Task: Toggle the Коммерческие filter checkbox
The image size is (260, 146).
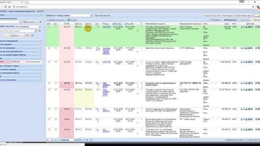Action: pos(27,62)
